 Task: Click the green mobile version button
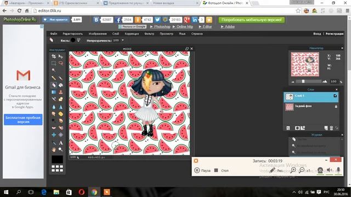coord(252,20)
